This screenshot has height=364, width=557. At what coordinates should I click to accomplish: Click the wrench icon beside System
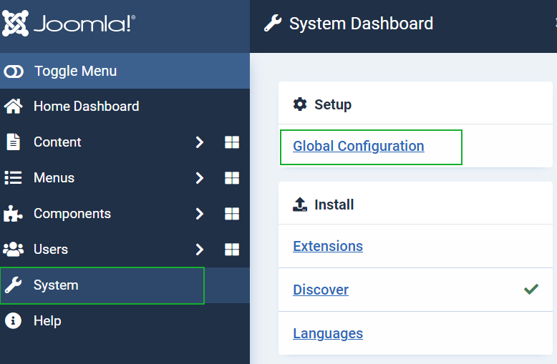13,285
